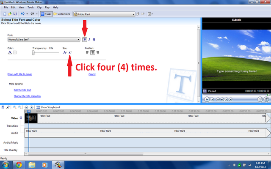Rewind the timeline to start
The height and width of the screenshot is (169, 271).
(x=26, y=107)
